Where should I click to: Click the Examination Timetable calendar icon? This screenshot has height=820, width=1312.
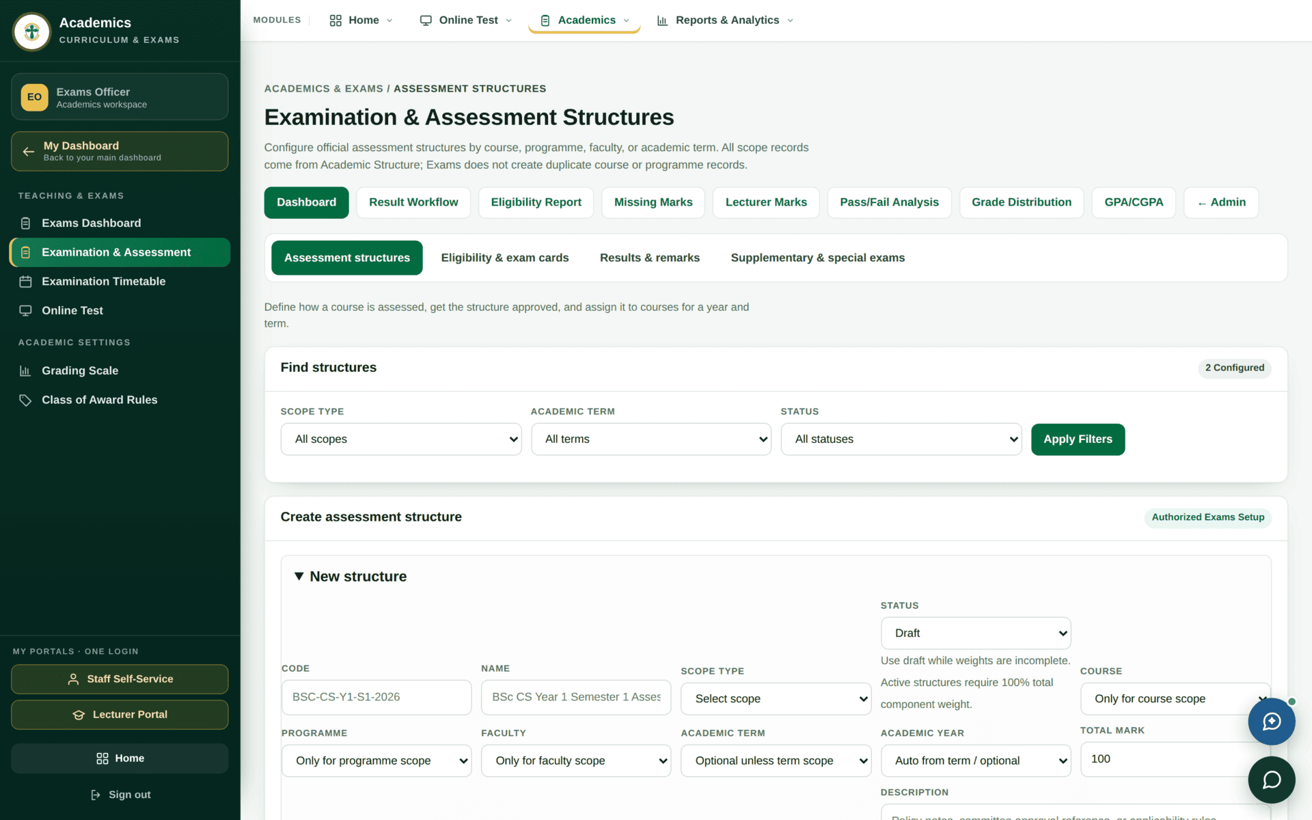25,282
